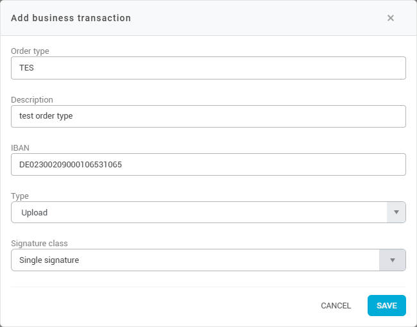Close the Add business transaction dialog
Image resolution: width=417 pixels, height=327 pixels.
[390, 18]
